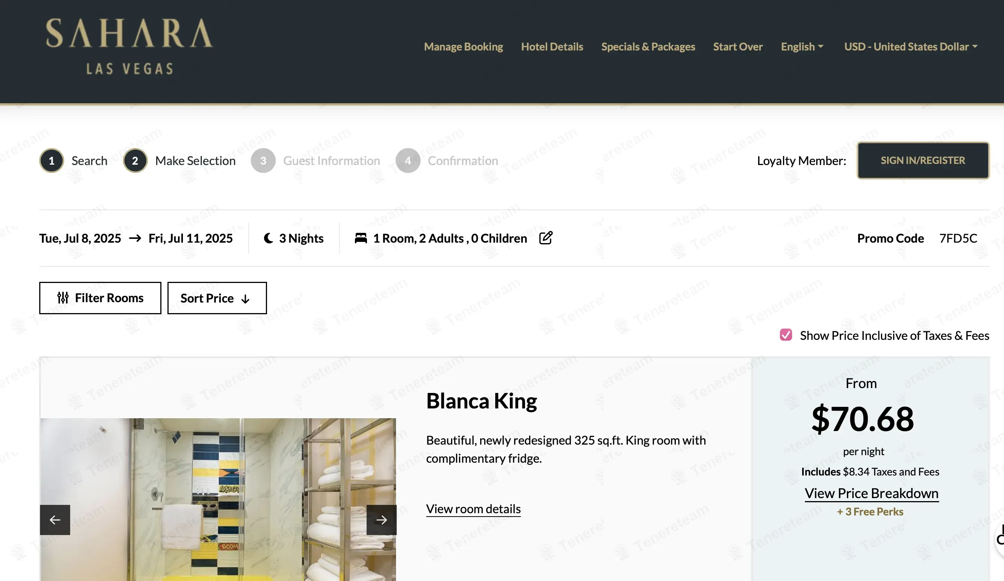Click the down arrow in Sort Price
The width and height of the screenshot is (1004, 581).
tap(246, 299)
